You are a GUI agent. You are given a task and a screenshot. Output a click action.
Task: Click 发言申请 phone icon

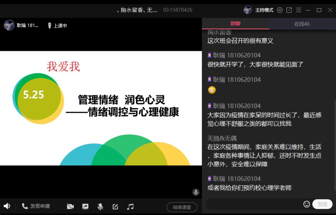click(x=25, y=206)
